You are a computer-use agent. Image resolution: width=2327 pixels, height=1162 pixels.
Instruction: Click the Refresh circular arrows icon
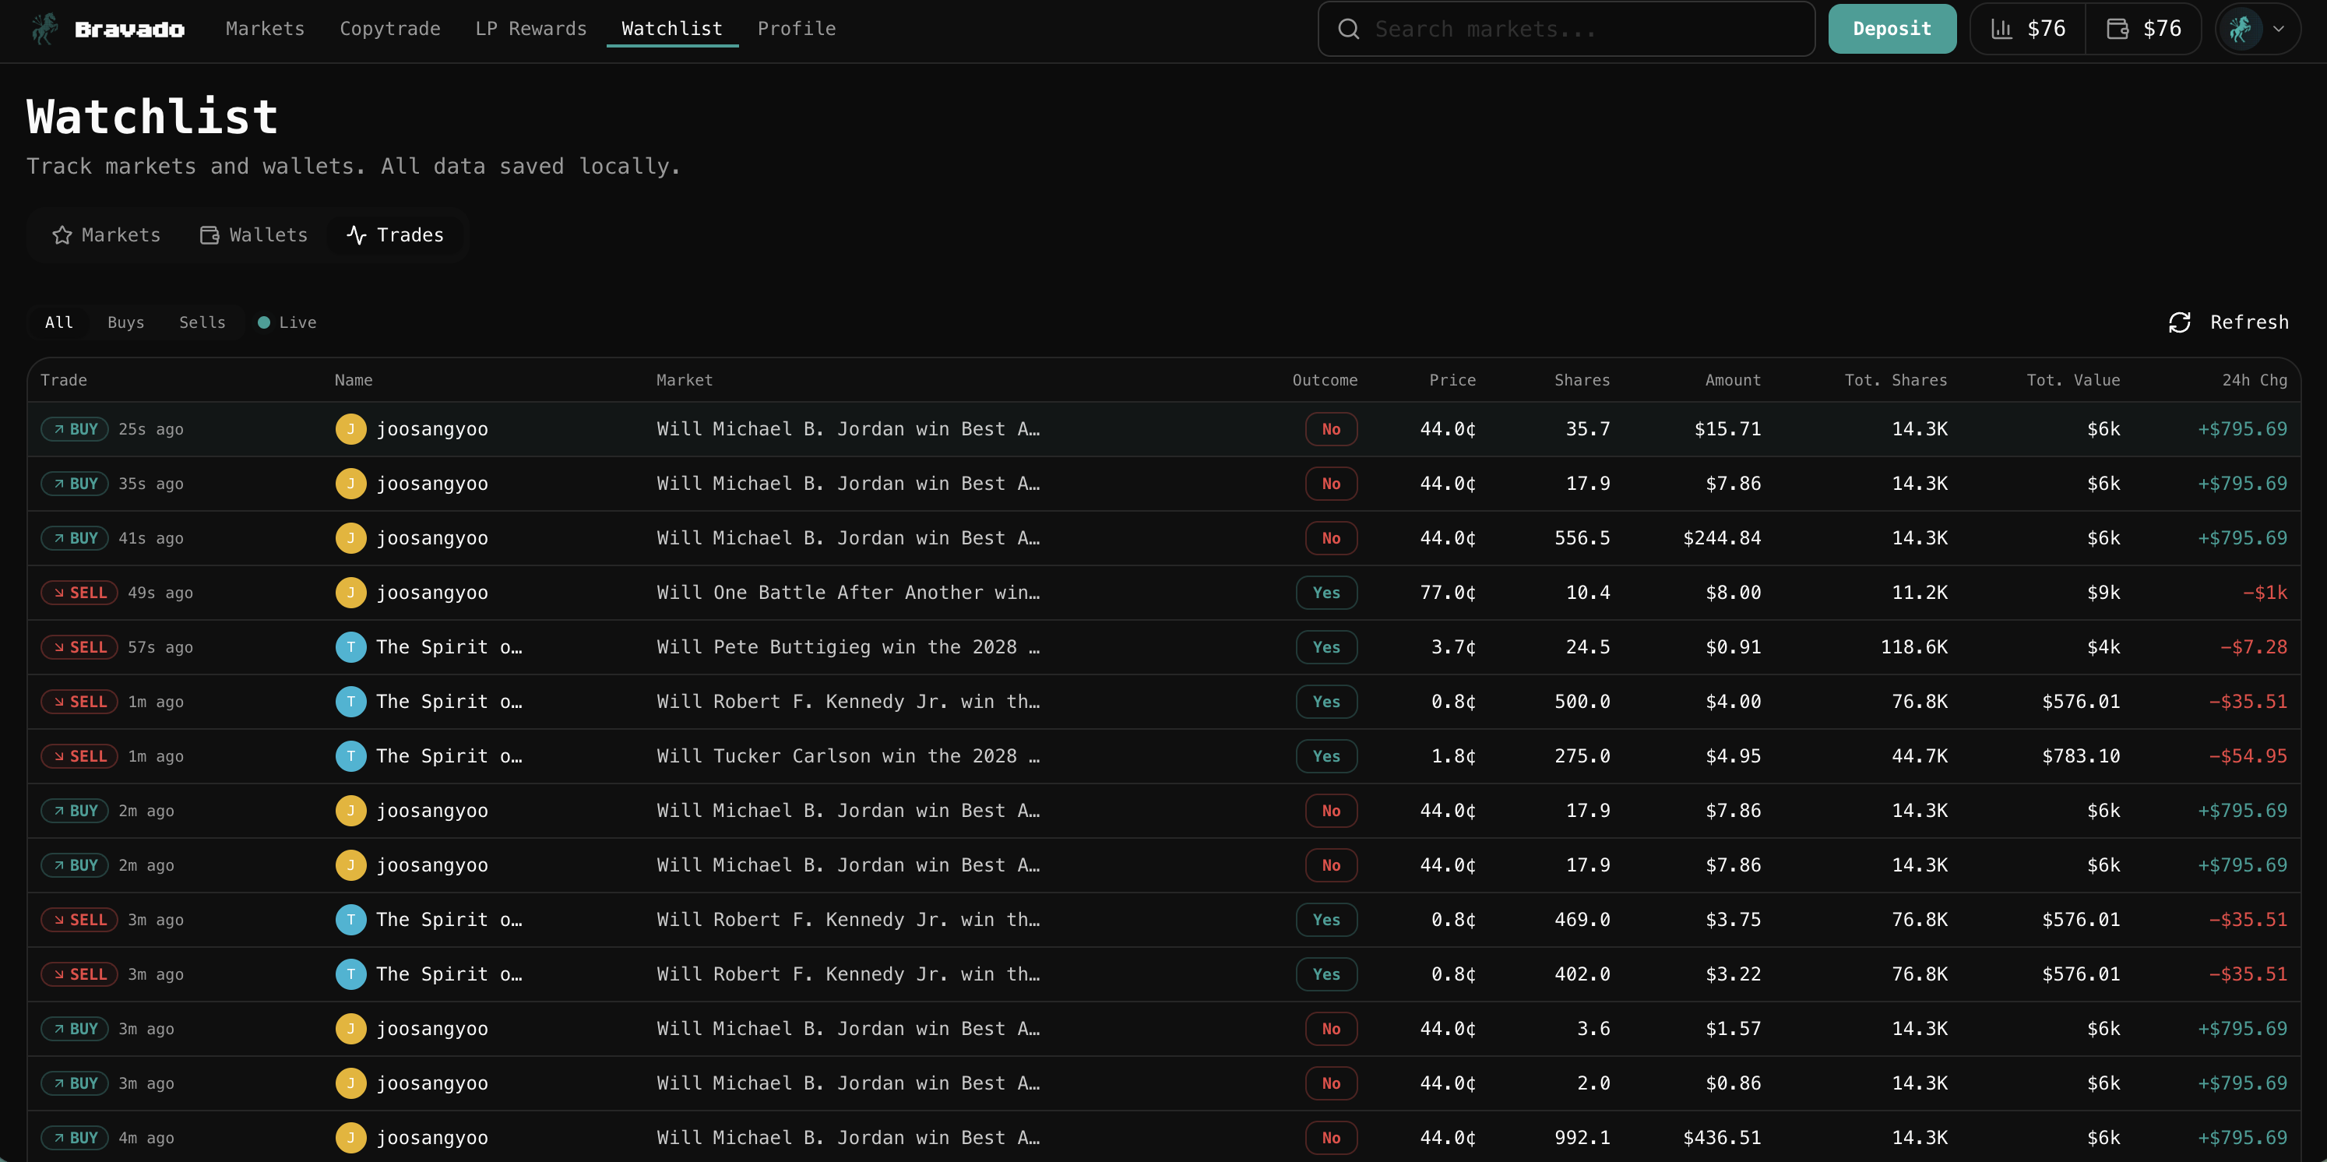(x=2179, y=322)
